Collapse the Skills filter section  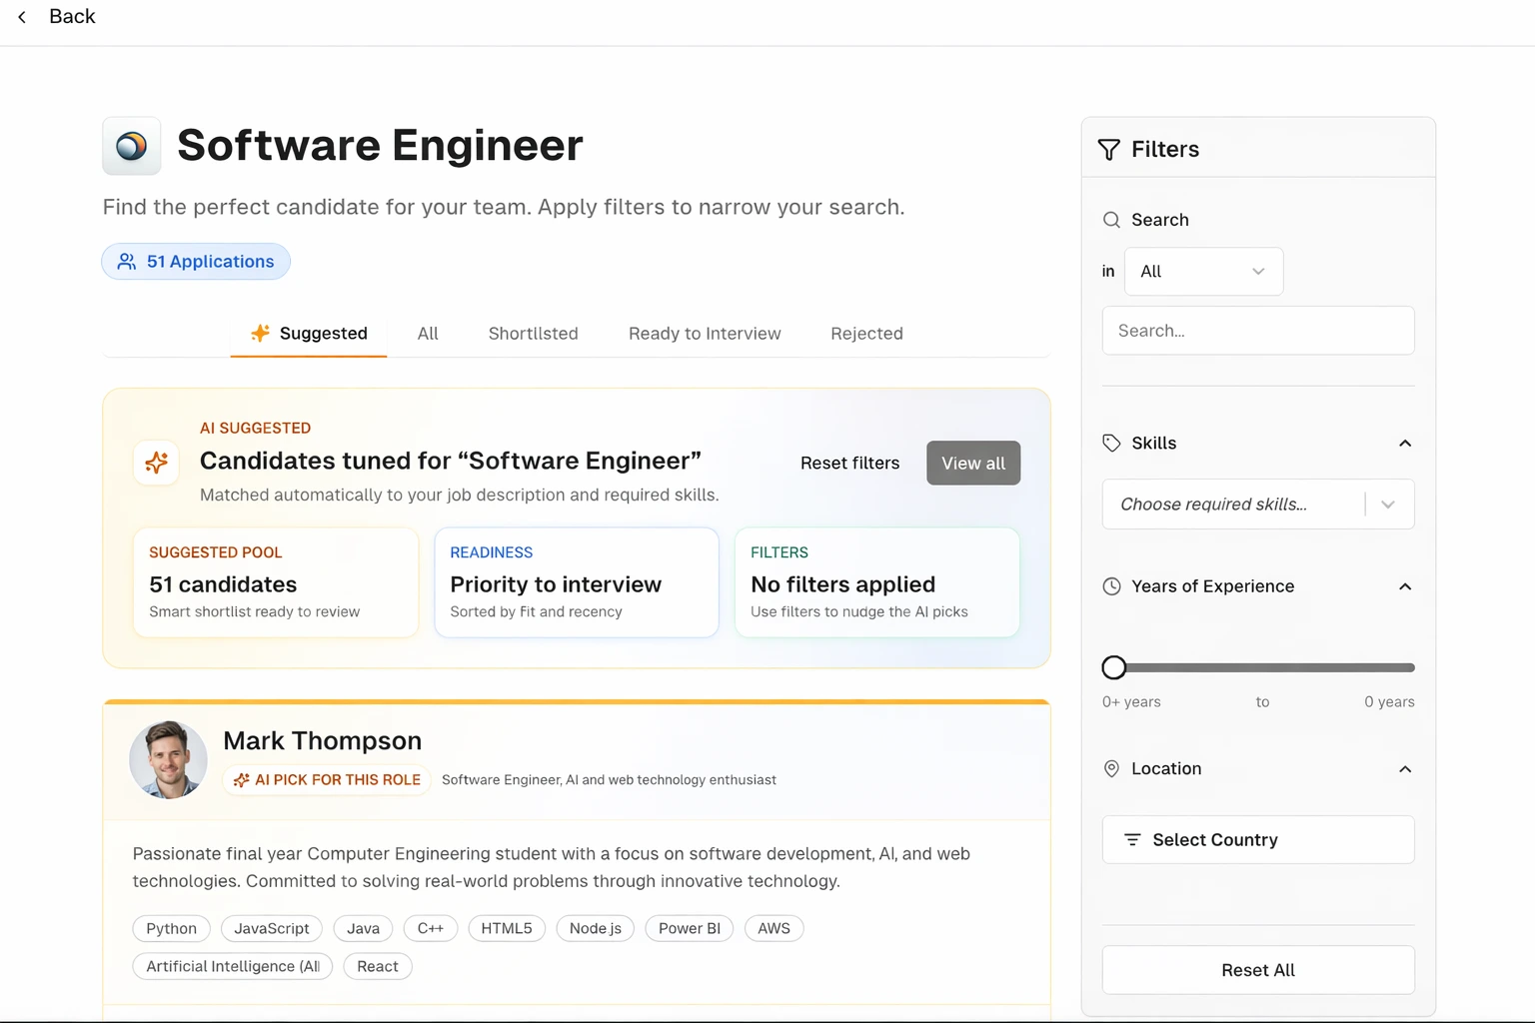point(1405,443)
